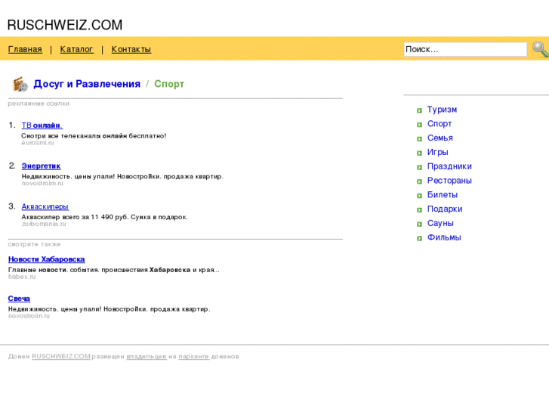
Task: Click the green arrow bullet beside Рестораны
Action: [x=419, y=181]
